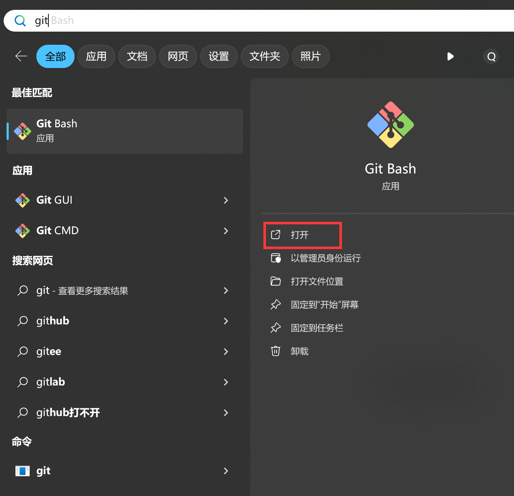514x496 pixels.
Task: Click the pin icon for 固定到"开始"屏幕
Action: click(x=276, y=304)
